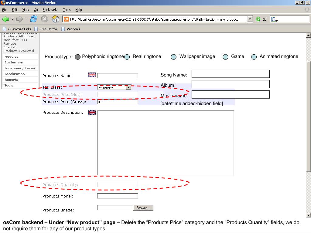Open the Forward button history dropdown arrow

coord(27,19)
